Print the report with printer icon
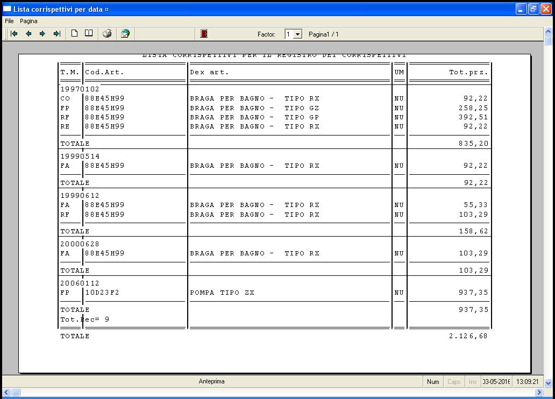 click(x=107, y=34)
